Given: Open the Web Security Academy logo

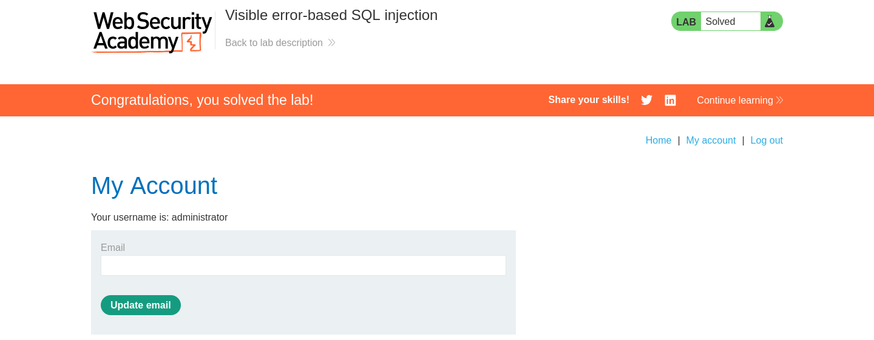Looking at the screenshot, I should click(x=152, y=32).
